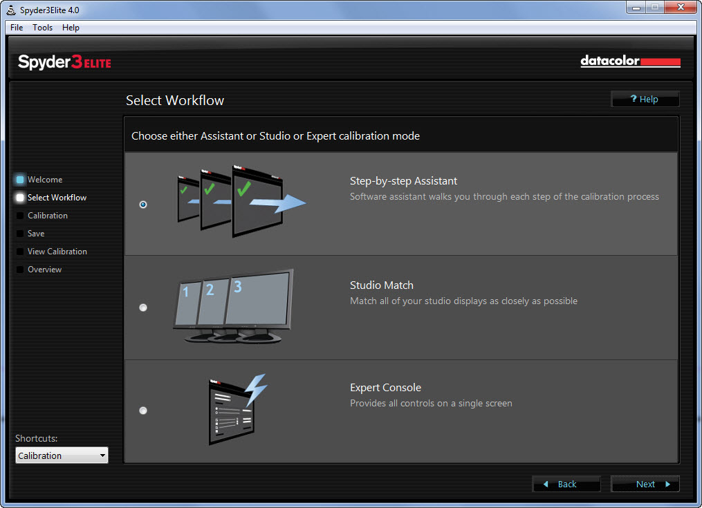Image resolution: width=702 pixels, height=508 pixels.
Task: Open the File menu
Action: 17,28
